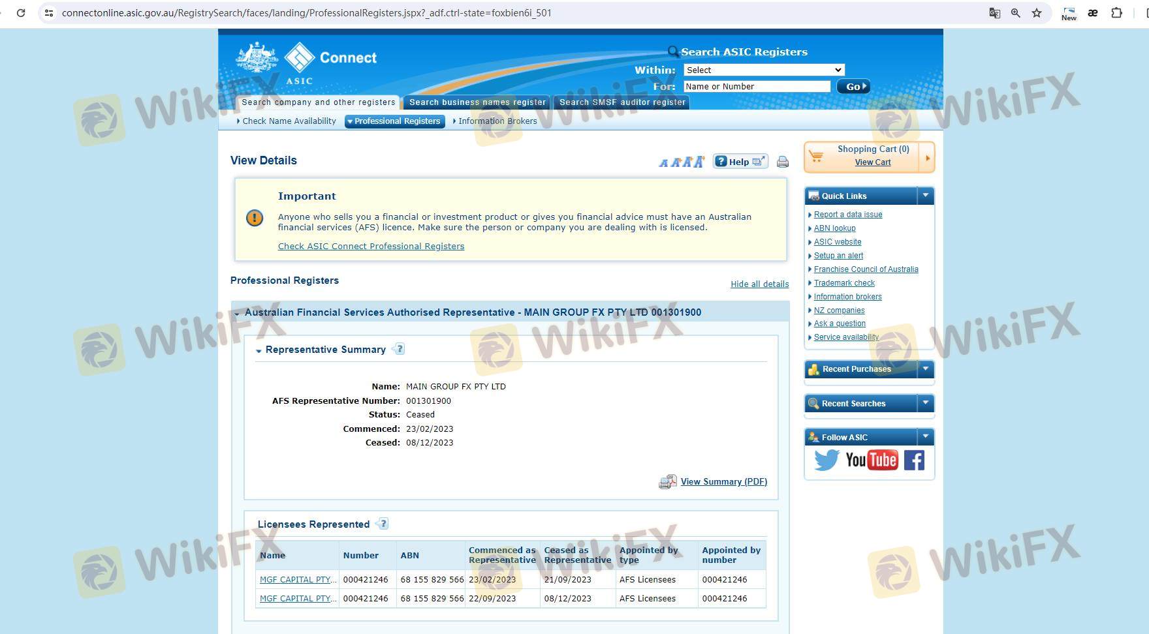1149x634 pixels.
Task: Click the shopping cart orange arrow
Action: pyautogui.click(x=927, y=158)
